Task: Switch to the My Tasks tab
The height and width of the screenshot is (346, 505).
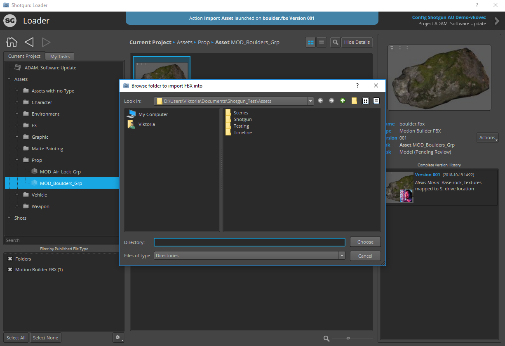Action: point(60,57)
